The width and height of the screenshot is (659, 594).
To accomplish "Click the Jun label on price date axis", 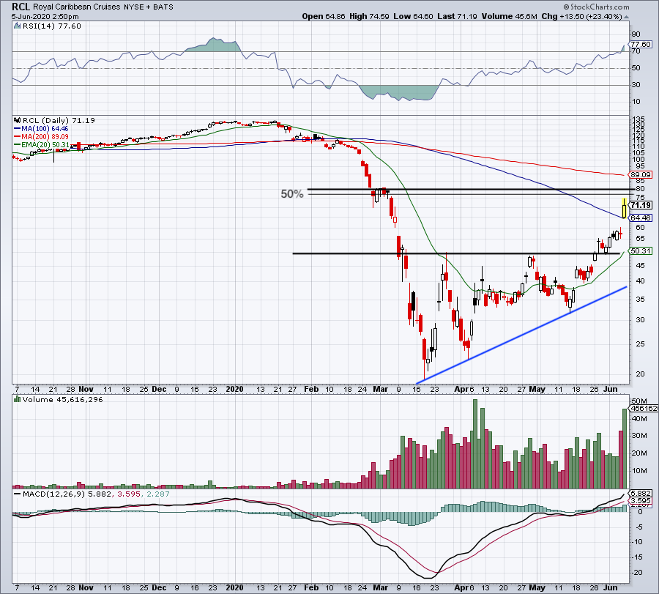I will 611,389.
